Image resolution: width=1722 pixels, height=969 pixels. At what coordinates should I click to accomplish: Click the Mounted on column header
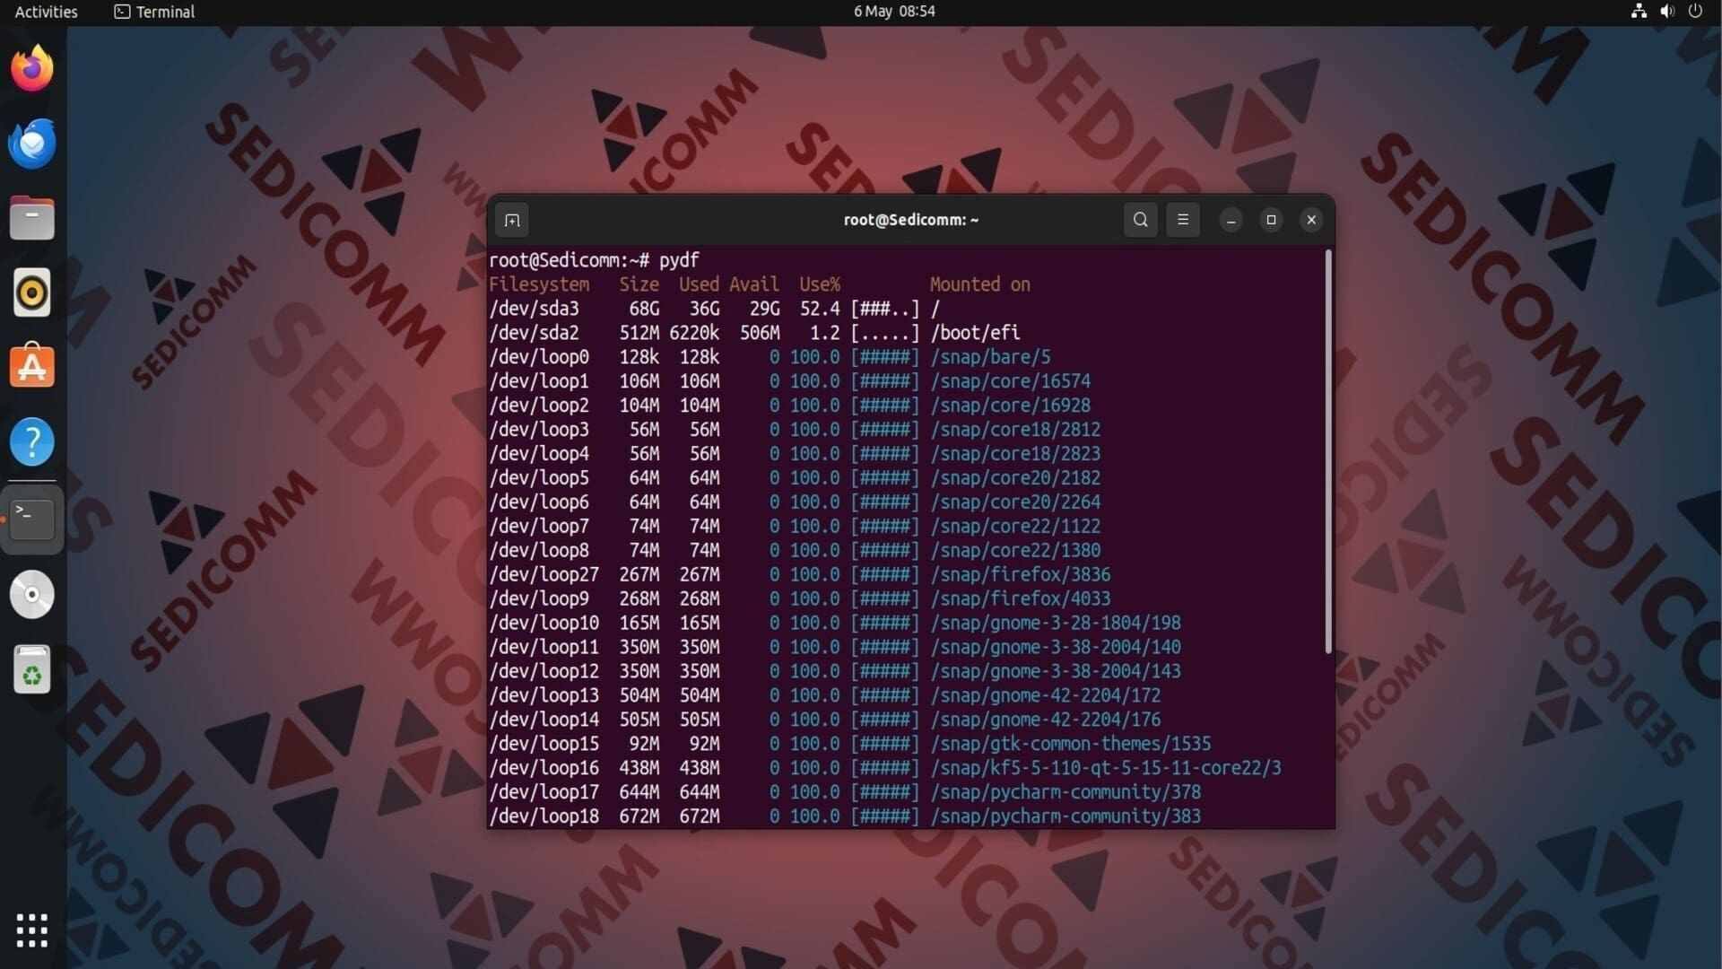point(980,284)
